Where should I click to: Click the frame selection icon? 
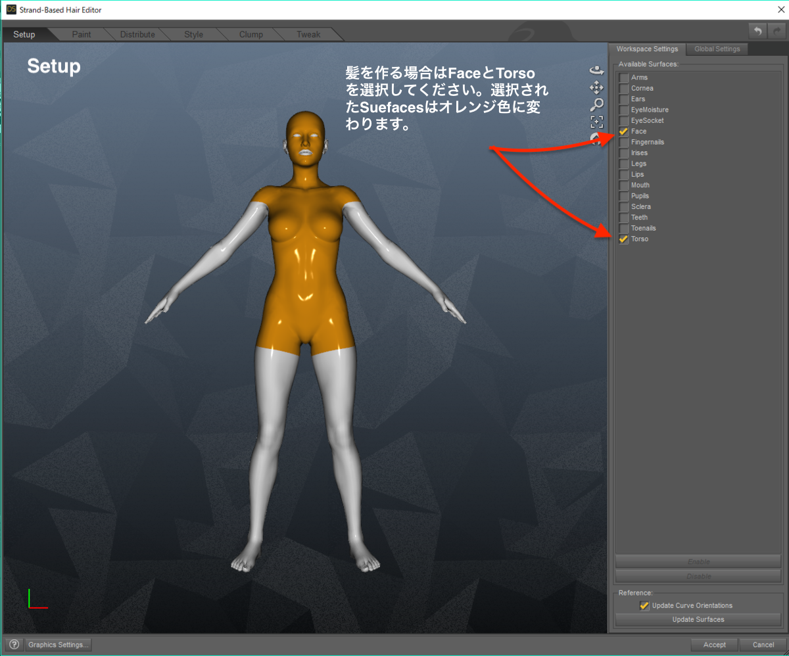pyautogui.click(x=597, y=122)
